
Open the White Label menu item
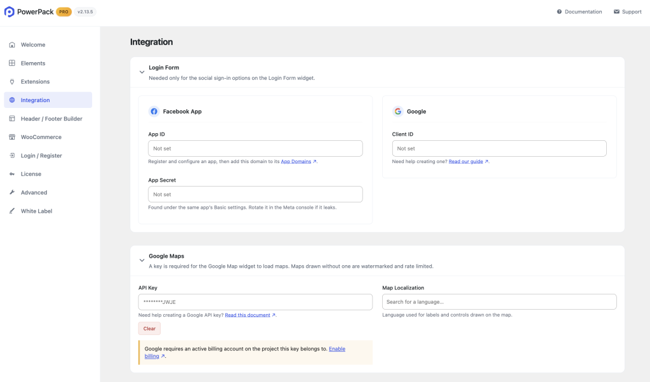click(x=48, y=211)
